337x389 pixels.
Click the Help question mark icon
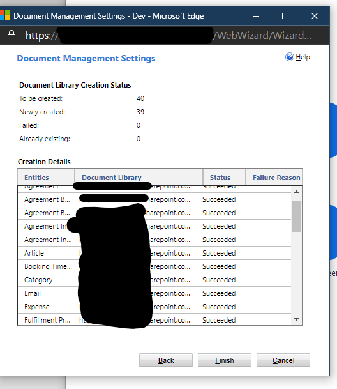coord(289,57)
